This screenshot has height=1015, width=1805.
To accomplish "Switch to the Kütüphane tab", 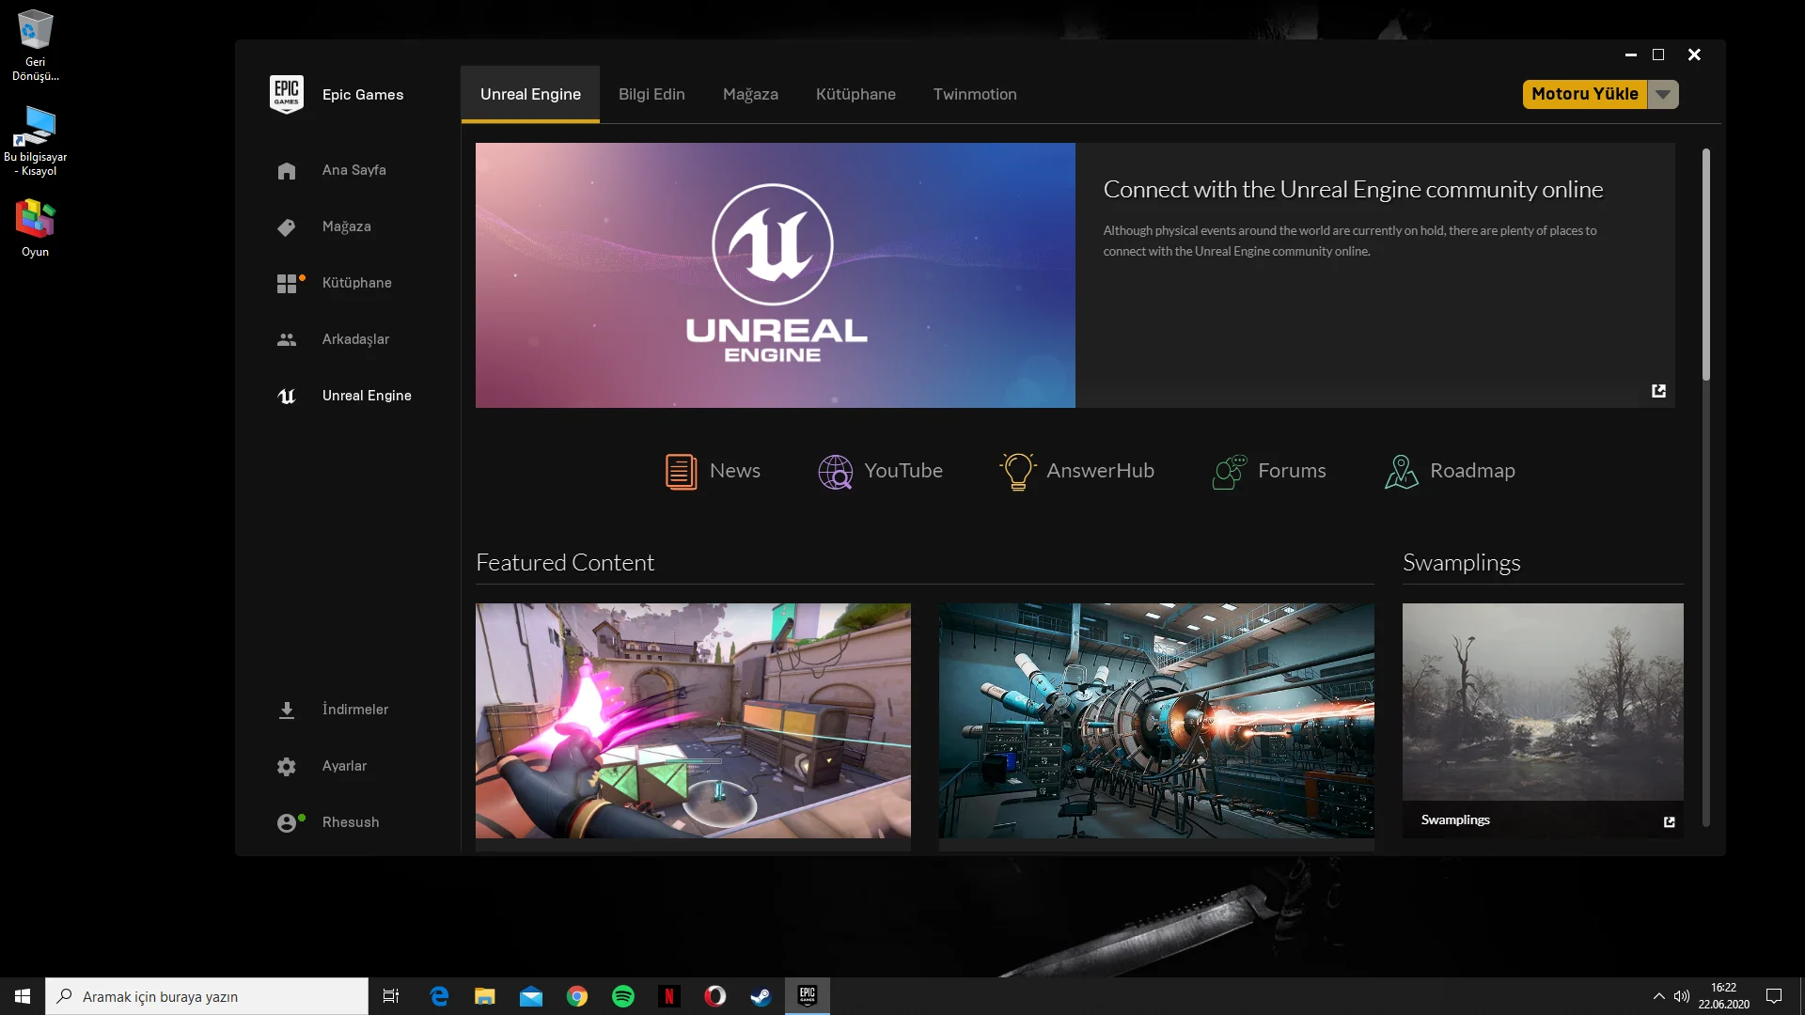I will 855,94.
